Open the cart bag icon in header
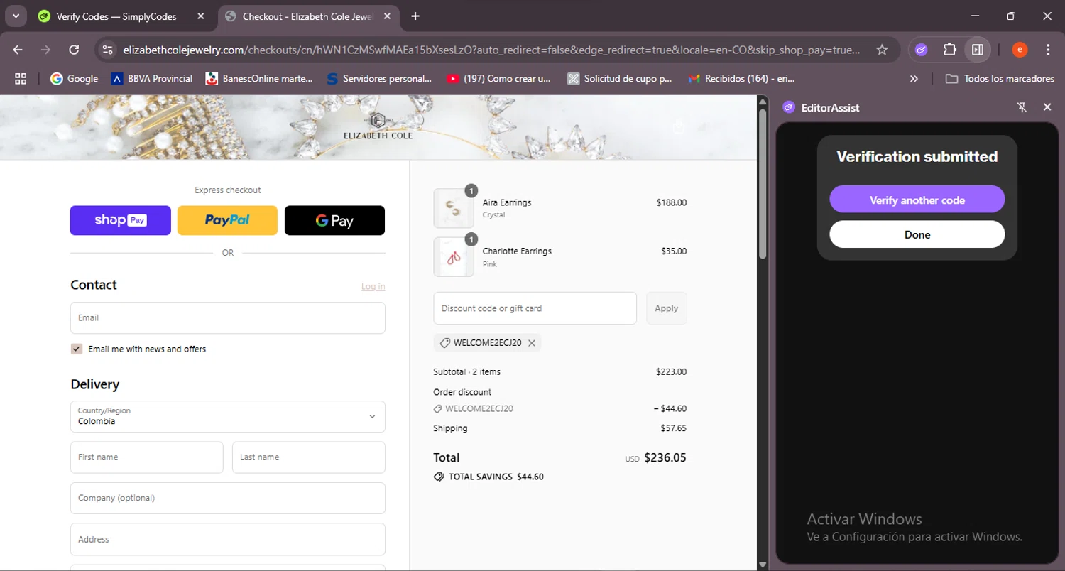Screen dimensions: 1065x571 [679, 127]
